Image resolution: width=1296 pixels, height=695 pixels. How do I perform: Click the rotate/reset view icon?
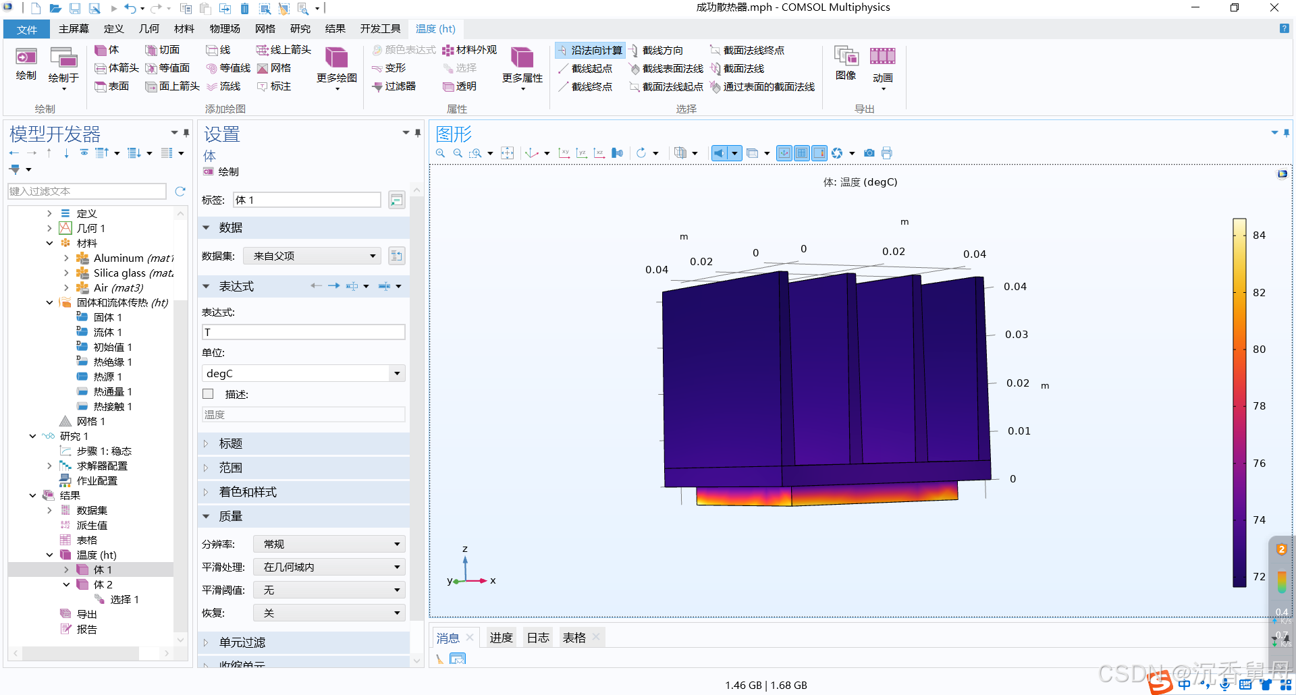641,153
